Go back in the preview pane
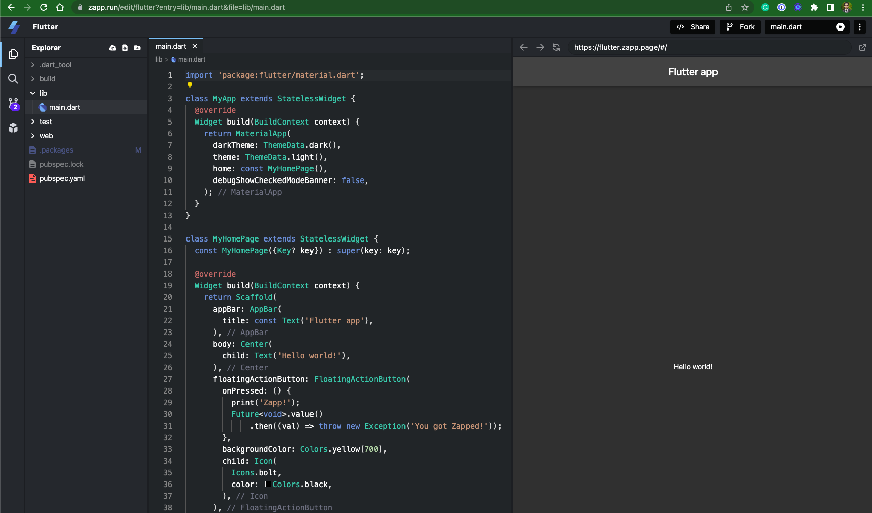The width and height of the screenshot is (872, 513). (524, 47)
